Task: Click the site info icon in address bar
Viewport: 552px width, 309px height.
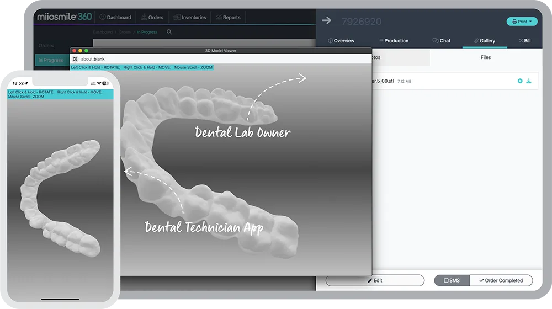Action: [75, 59]
